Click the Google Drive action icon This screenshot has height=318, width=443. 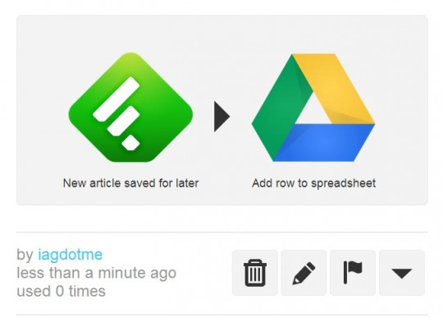tap(313, 108)
